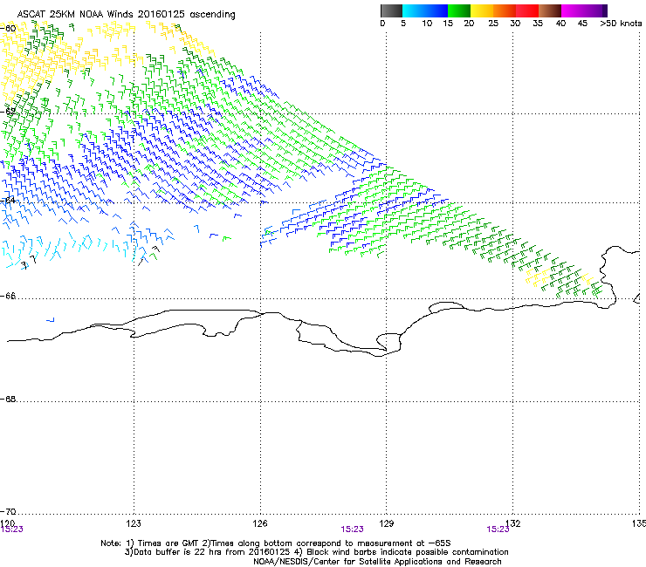
Task: Click the '-68' latitude label
Action: tap(8, 399)
